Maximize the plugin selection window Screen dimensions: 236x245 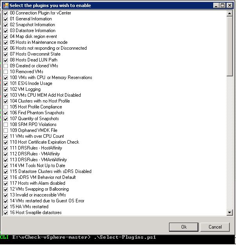pyautogui.click(x=222, y=5)
